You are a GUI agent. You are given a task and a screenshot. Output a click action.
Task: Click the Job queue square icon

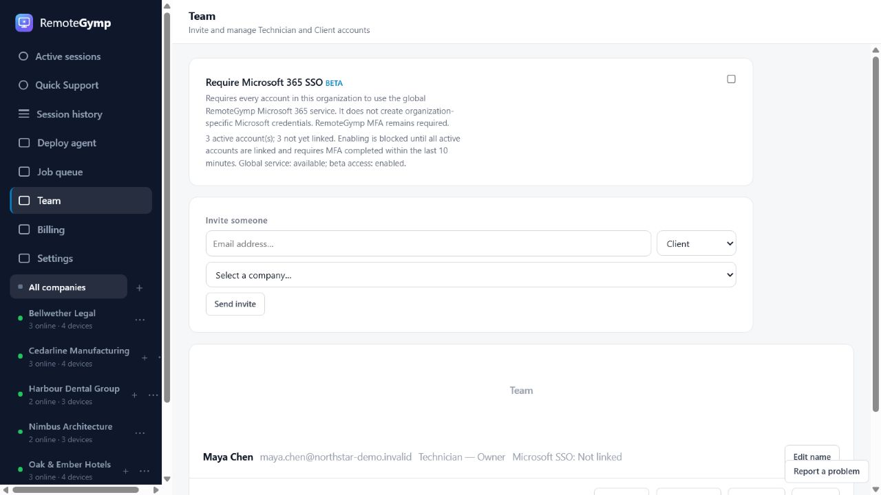tap(24, 172)
